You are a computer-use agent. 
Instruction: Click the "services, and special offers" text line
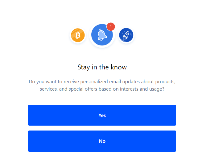[102, 89]
